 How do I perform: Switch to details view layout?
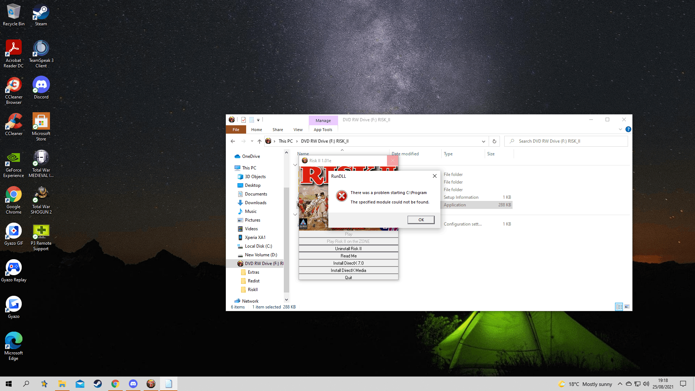click(619, 307)
